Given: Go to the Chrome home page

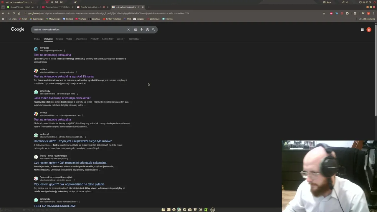Looking at the screenshot, I should coord(19,13).
